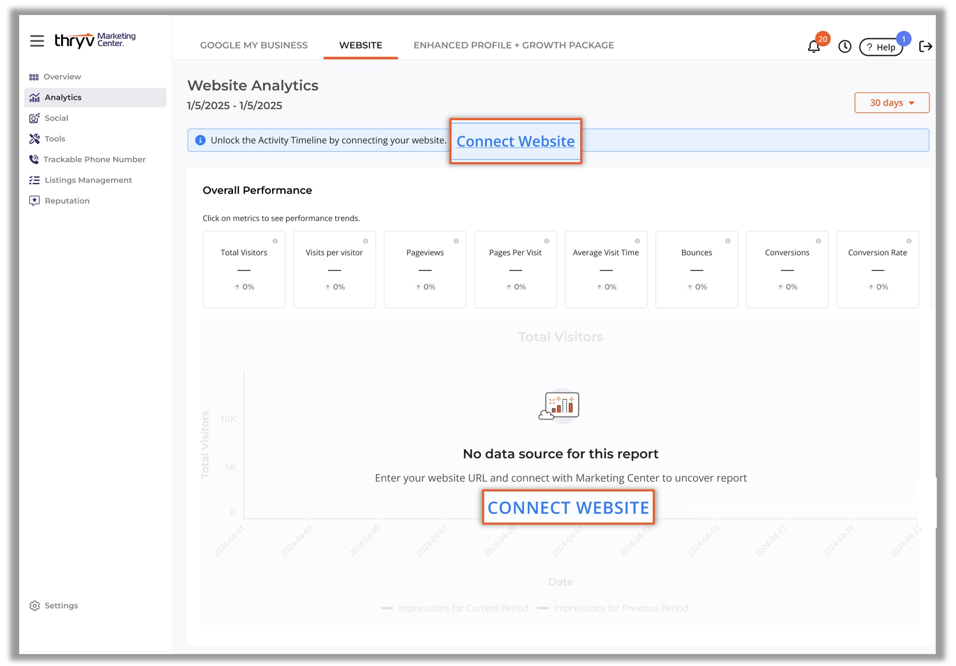Click the info icon on Visits per visitor card

(365, 241)
